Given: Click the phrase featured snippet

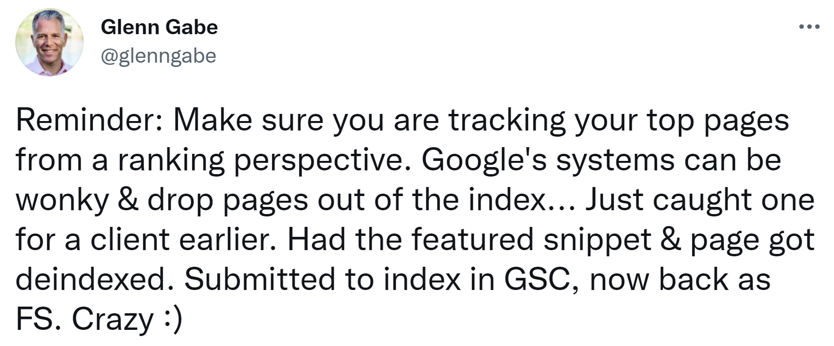Looking at the screenshot, I should click(x=532, y=239).
